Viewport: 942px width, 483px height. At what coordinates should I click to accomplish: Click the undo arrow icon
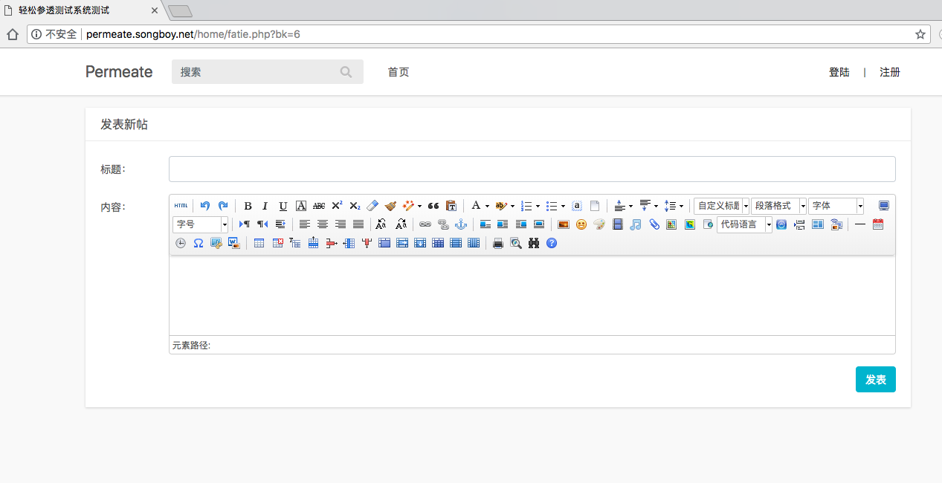point(205,206)
